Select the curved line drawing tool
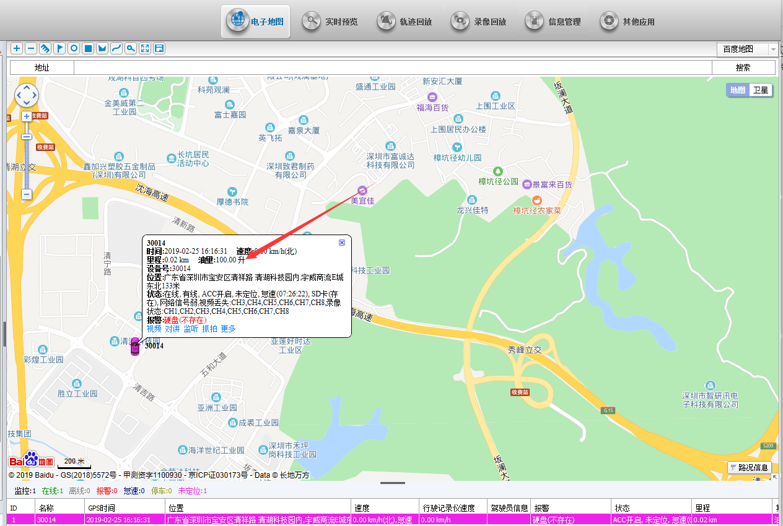The height and width of the screenshot is (526, 783). coord(116,48)
